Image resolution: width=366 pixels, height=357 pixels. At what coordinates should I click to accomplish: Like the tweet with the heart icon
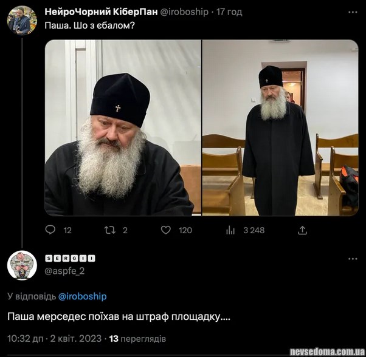click(166, 230)
